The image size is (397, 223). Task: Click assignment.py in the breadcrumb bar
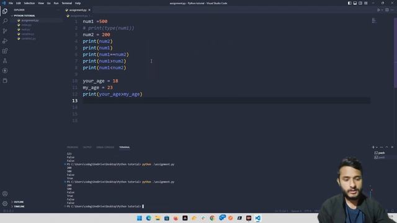pyautogui.click(x=79, y=15)
